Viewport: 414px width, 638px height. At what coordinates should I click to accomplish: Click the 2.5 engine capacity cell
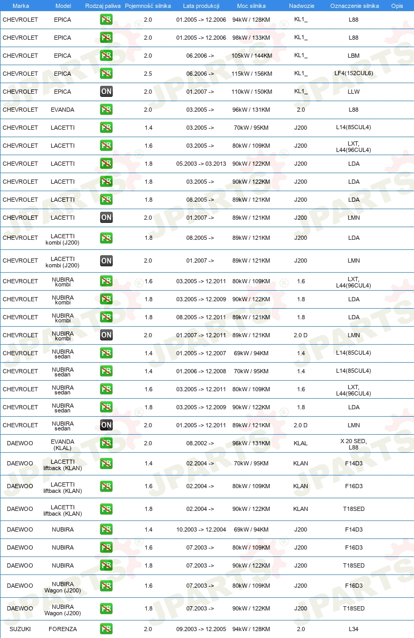point(148,74)
